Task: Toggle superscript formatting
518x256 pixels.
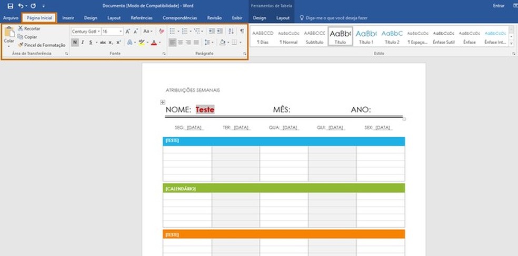Action: (x=118, y=43)
